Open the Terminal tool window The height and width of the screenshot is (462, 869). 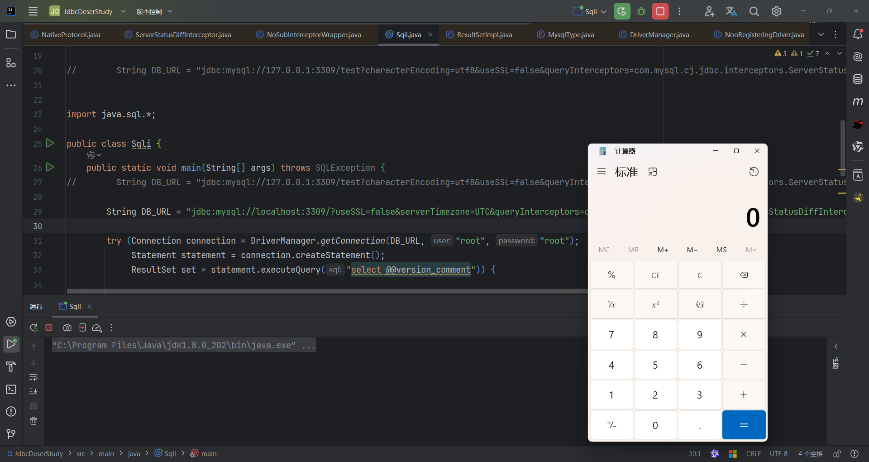[11, 389]
